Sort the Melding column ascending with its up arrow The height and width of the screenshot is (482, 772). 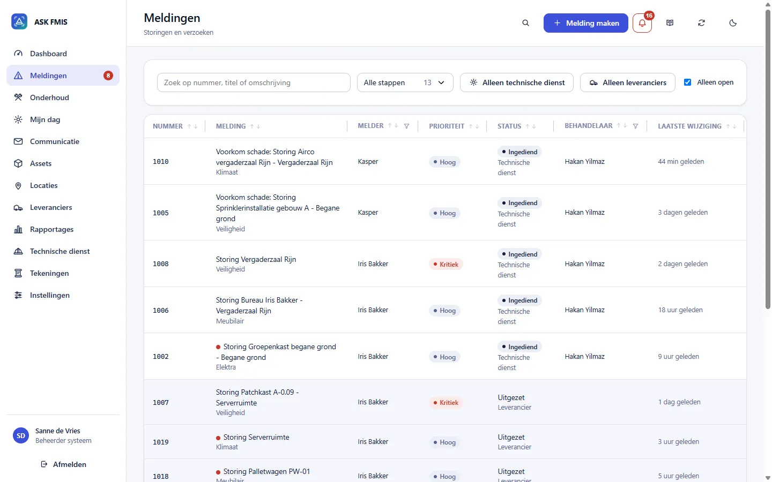tap(252, 126)
